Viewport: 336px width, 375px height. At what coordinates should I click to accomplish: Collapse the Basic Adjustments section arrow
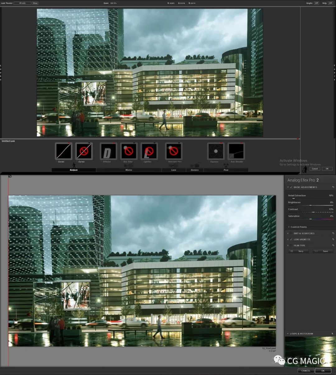click(288, 187)
